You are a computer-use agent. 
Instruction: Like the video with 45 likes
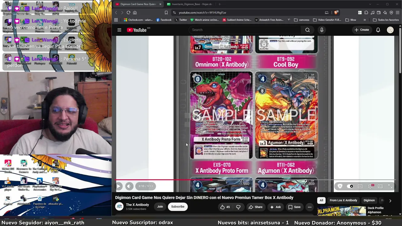(x=225, y=207)
